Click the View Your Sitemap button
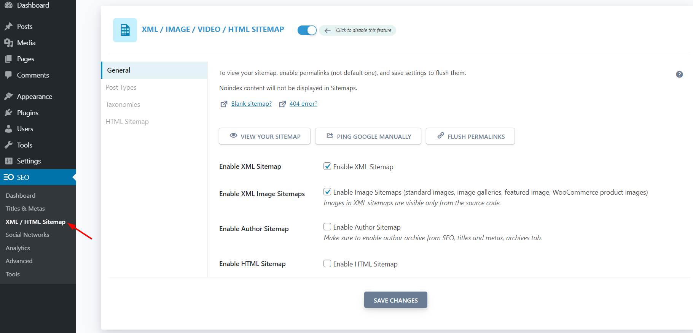Image resolution: width=693 pixels, height=333 pixels. click(x=264, y=136)
